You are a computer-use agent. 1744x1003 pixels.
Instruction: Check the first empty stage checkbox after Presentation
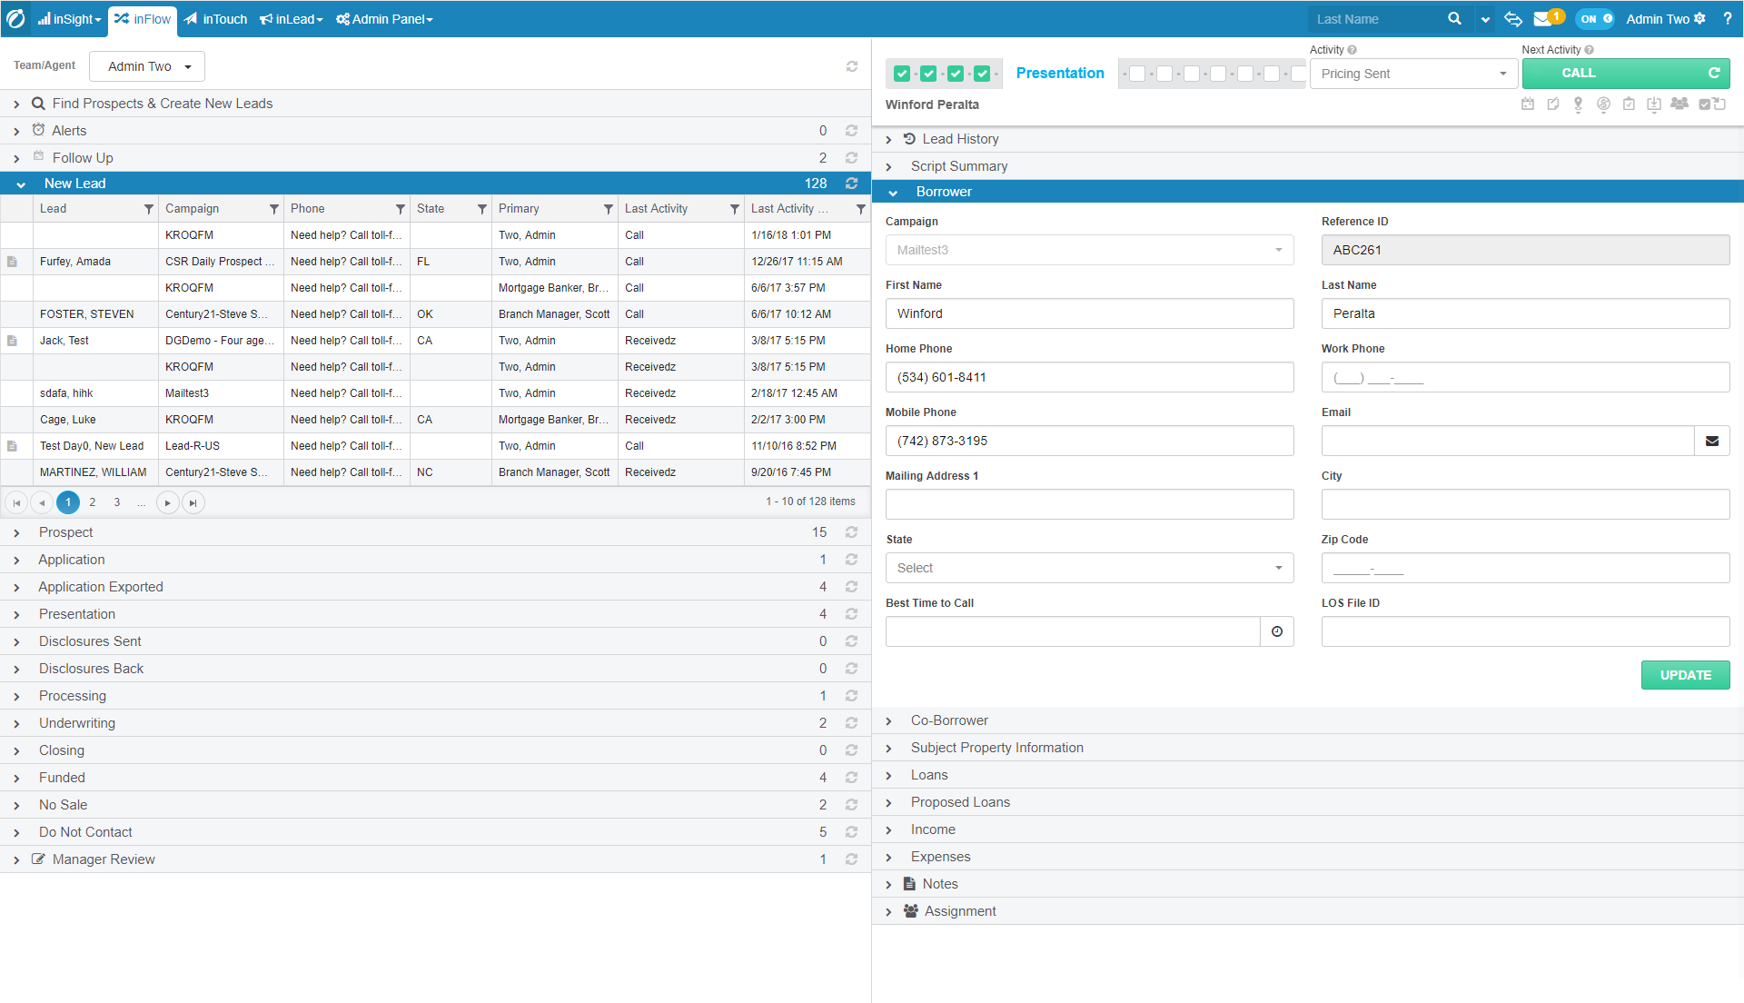[1137, 74]
